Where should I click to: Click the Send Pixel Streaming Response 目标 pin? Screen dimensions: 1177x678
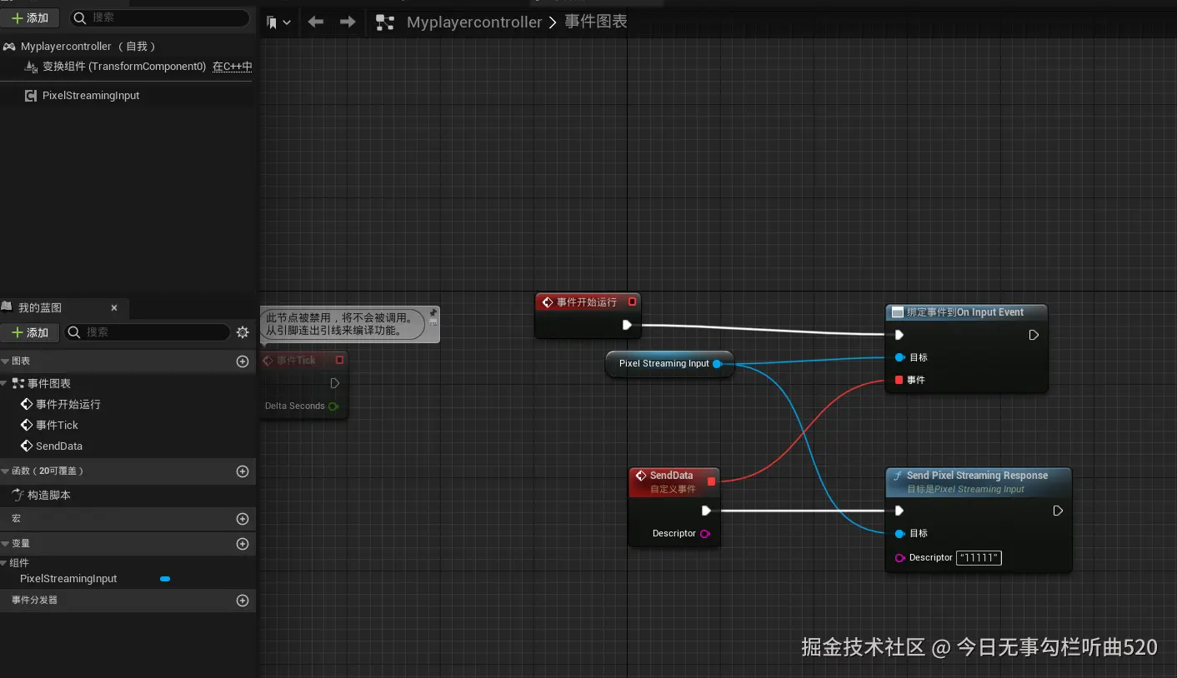point(899,534)
